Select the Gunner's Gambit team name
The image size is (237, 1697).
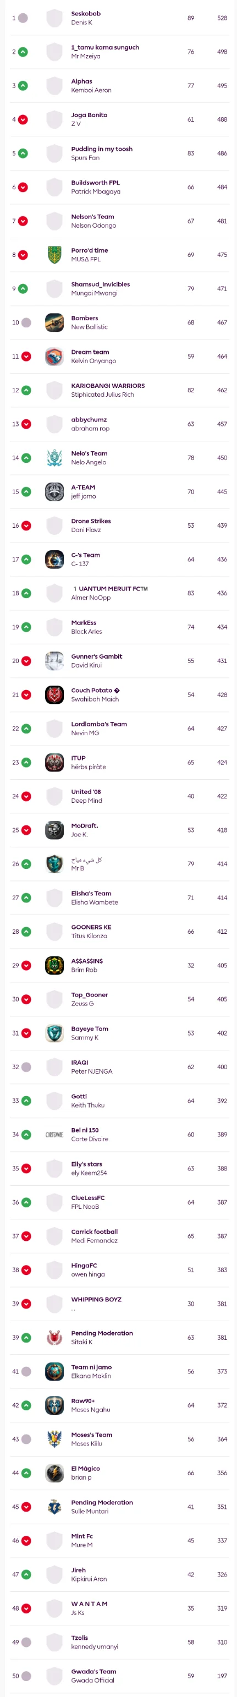pos(97,656)
